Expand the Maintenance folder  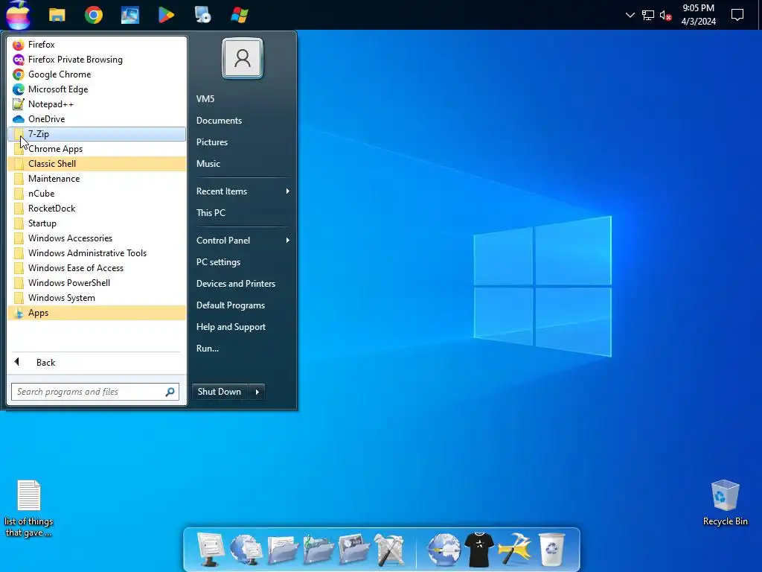click(x=97, y=179)
